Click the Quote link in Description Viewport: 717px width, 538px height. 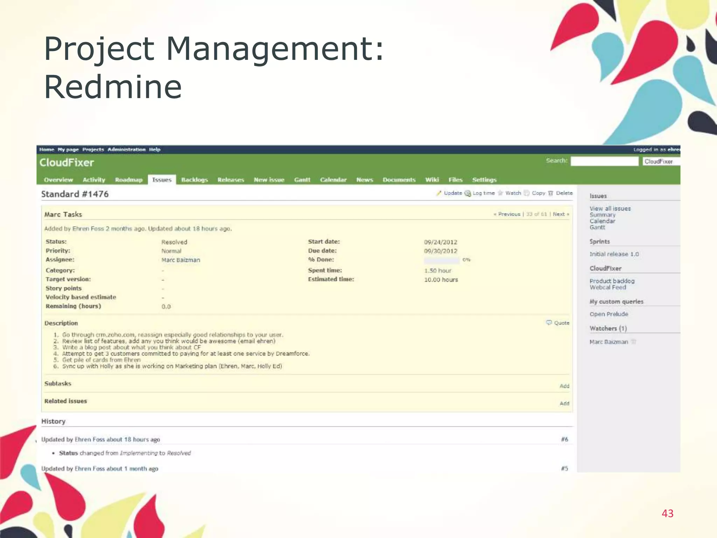point(562,323)
